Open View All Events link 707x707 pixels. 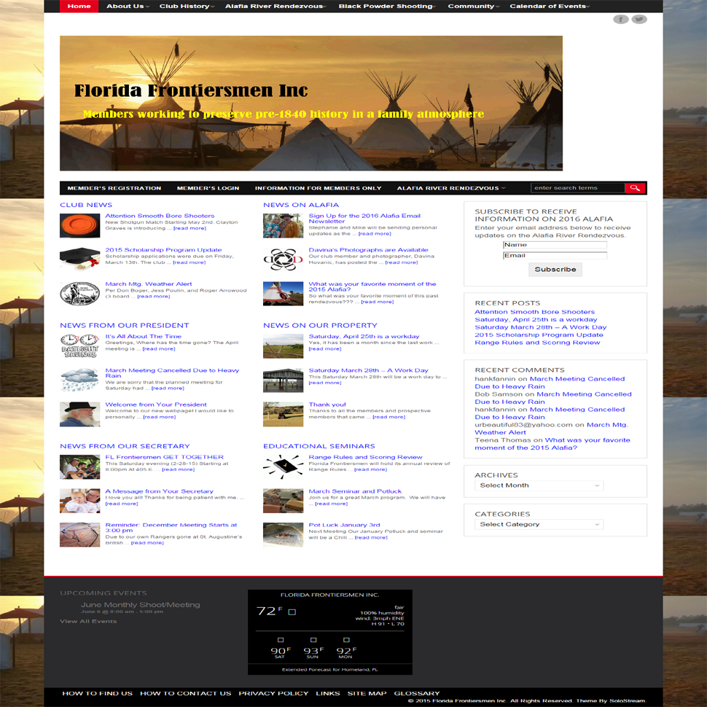click(x=88, y=621)
